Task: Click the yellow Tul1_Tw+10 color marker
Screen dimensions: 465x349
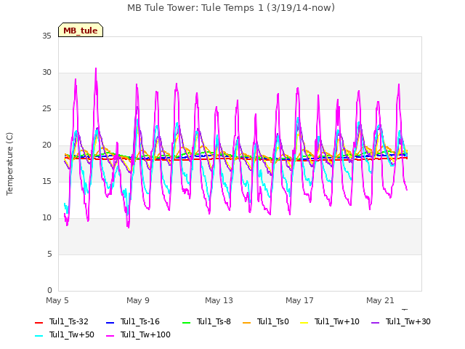Action: (304, 323)
